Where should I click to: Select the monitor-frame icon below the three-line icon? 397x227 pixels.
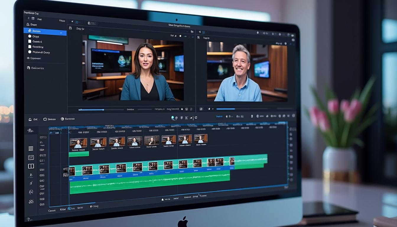(x=31, y=158)
